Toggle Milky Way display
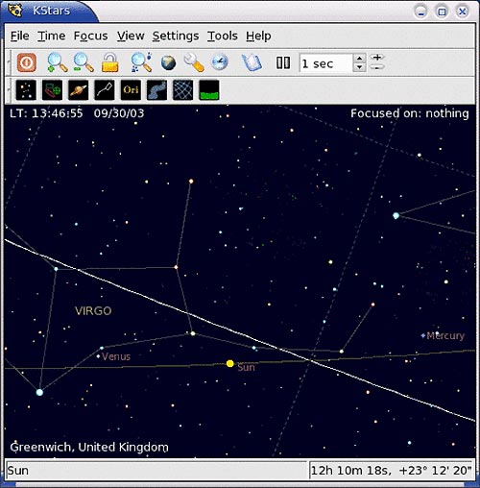The height and width of the screenshot is (488, 480). [156, 90]
